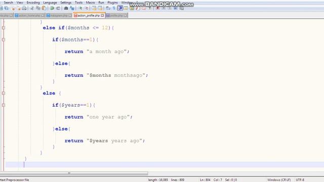Click 'length : 16,085' status text
324x182 pixels.
click(158, 180)
